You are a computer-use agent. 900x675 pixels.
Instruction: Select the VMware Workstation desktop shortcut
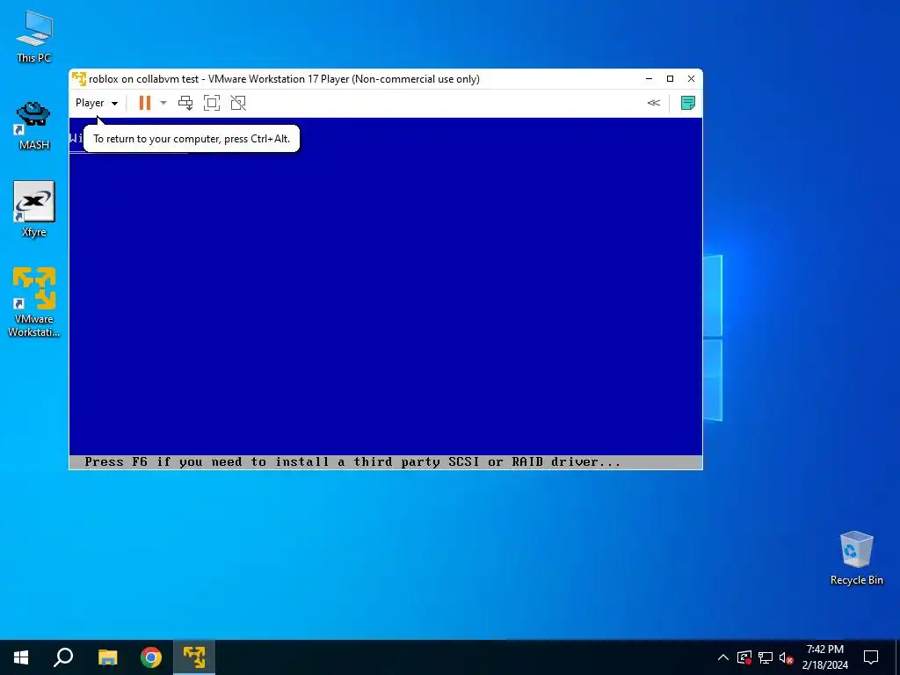[x=34, y=302]
